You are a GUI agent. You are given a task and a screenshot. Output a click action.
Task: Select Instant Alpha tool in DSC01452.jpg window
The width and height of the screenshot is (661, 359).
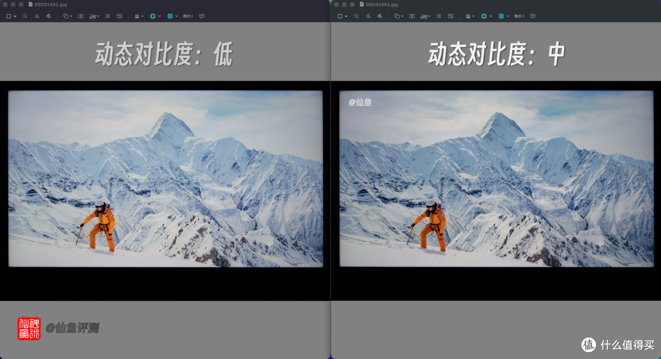pyautogui.click(x=25, y=16)
